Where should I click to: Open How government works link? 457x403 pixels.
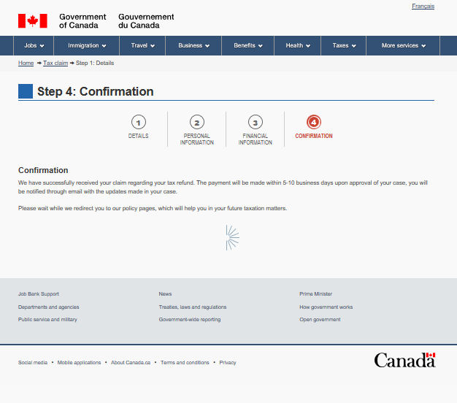click(x=326, y=307)
